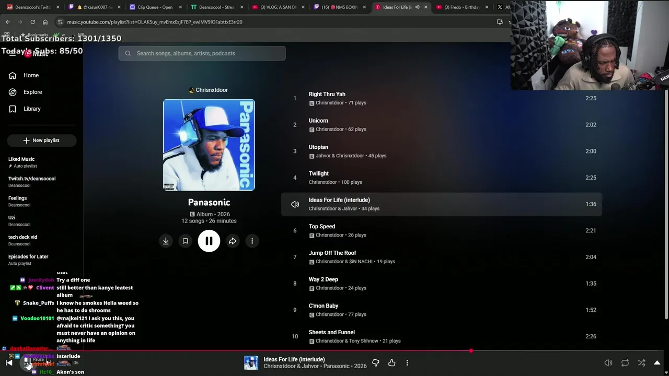The height and width of the screenshot is (376, 669).
Task: Download the Panasonic album
Action: tap(166, 241)
